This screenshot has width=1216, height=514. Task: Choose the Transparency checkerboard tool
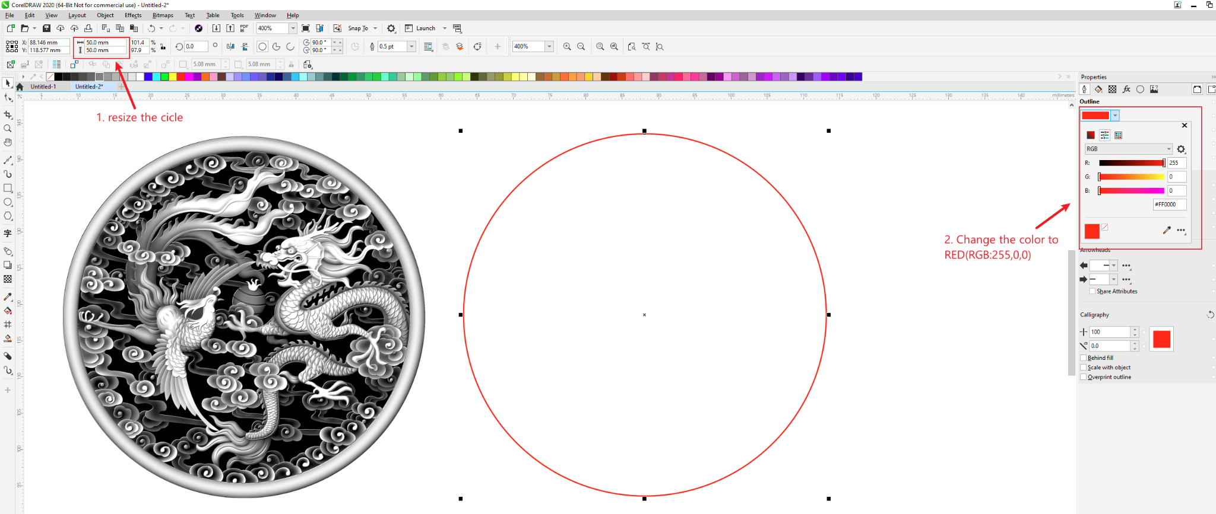coord(8,279)
